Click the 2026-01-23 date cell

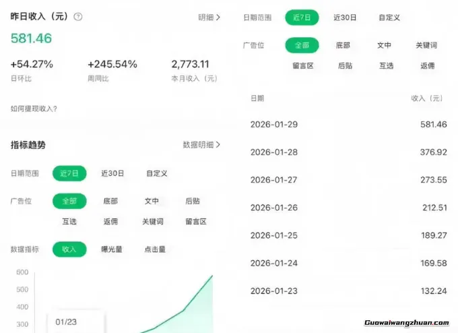pos(274,291)
